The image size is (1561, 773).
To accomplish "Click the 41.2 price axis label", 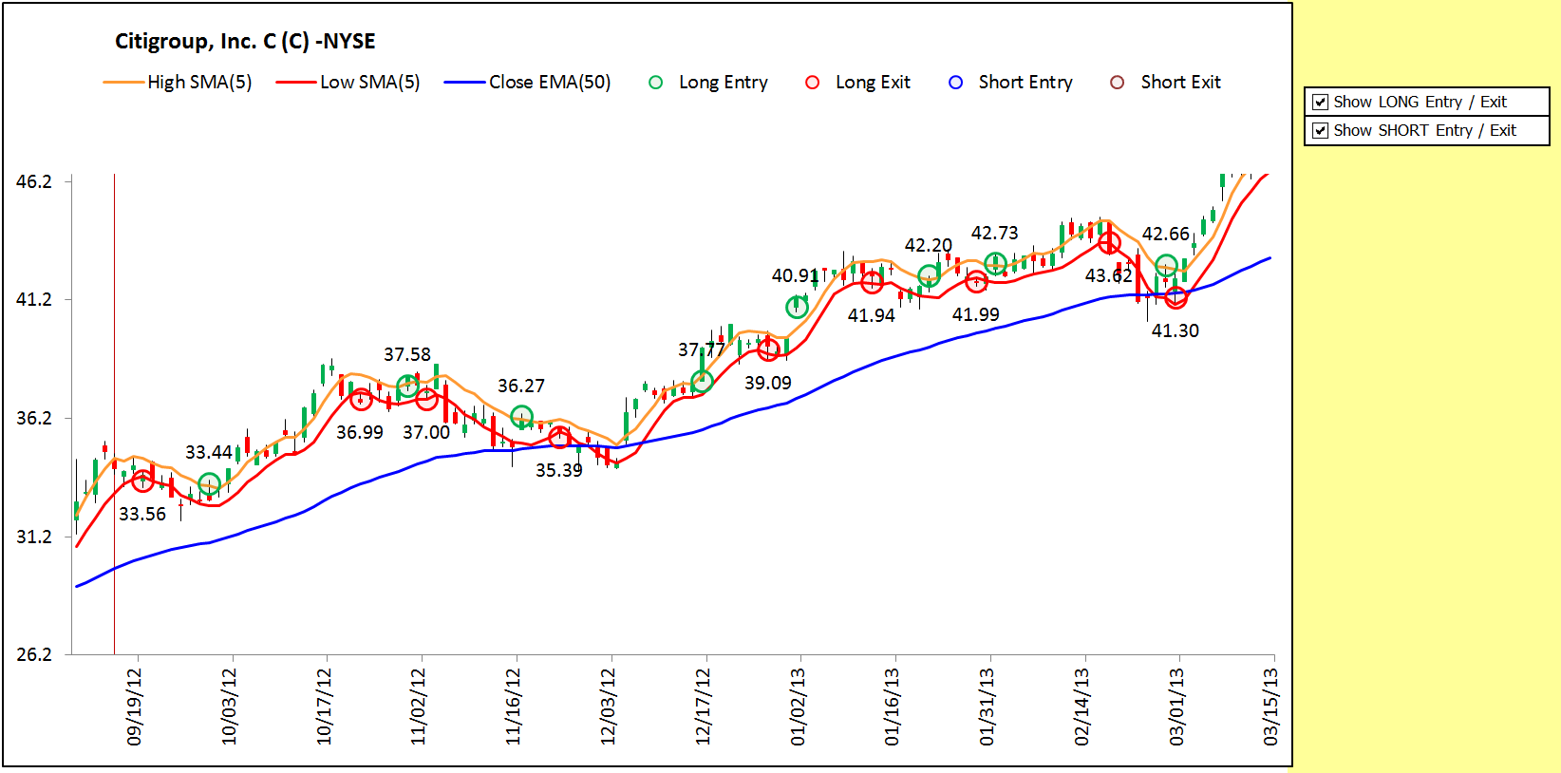I will click(33, 300).
